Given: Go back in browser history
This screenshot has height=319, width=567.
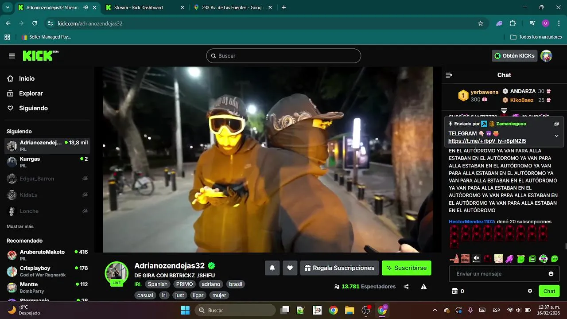Looking at the screenshot, I should pyautogui.click(x=8, y=23).
